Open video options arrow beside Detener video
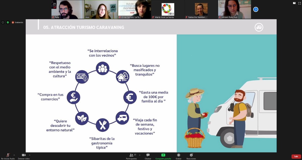302x160 pixels. point(30,155)
